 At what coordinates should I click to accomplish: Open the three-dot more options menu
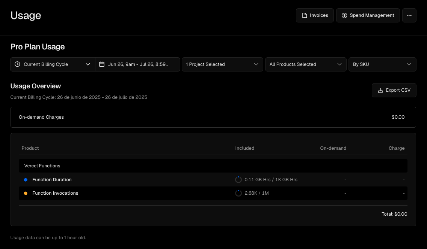(409, 15)
